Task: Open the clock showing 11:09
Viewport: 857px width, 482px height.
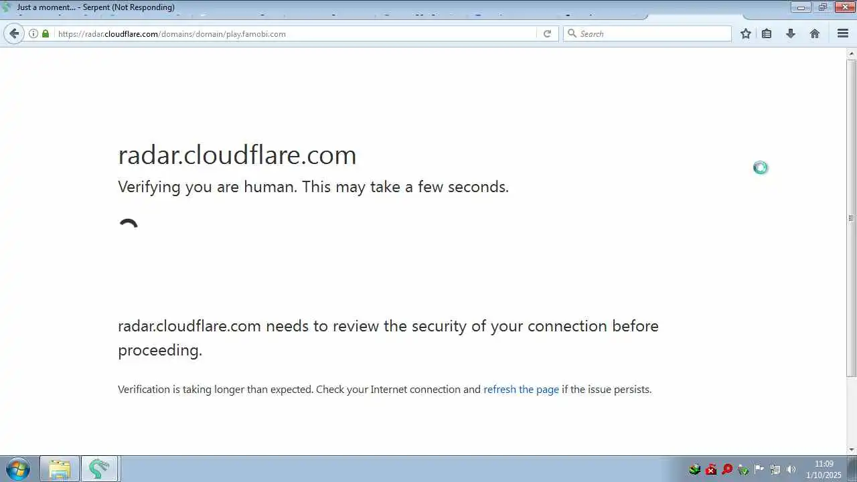Action: click(824, 469)
